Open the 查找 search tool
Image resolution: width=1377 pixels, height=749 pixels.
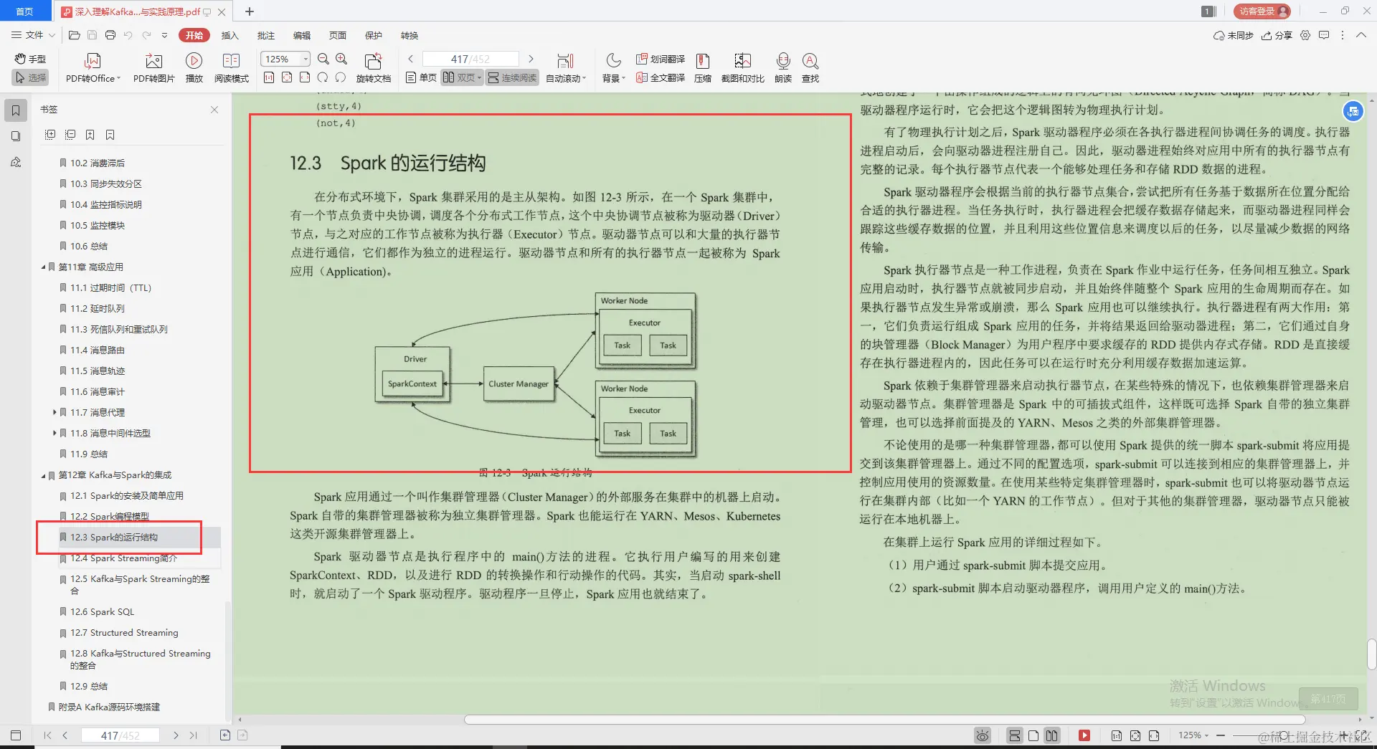point(810,67)
